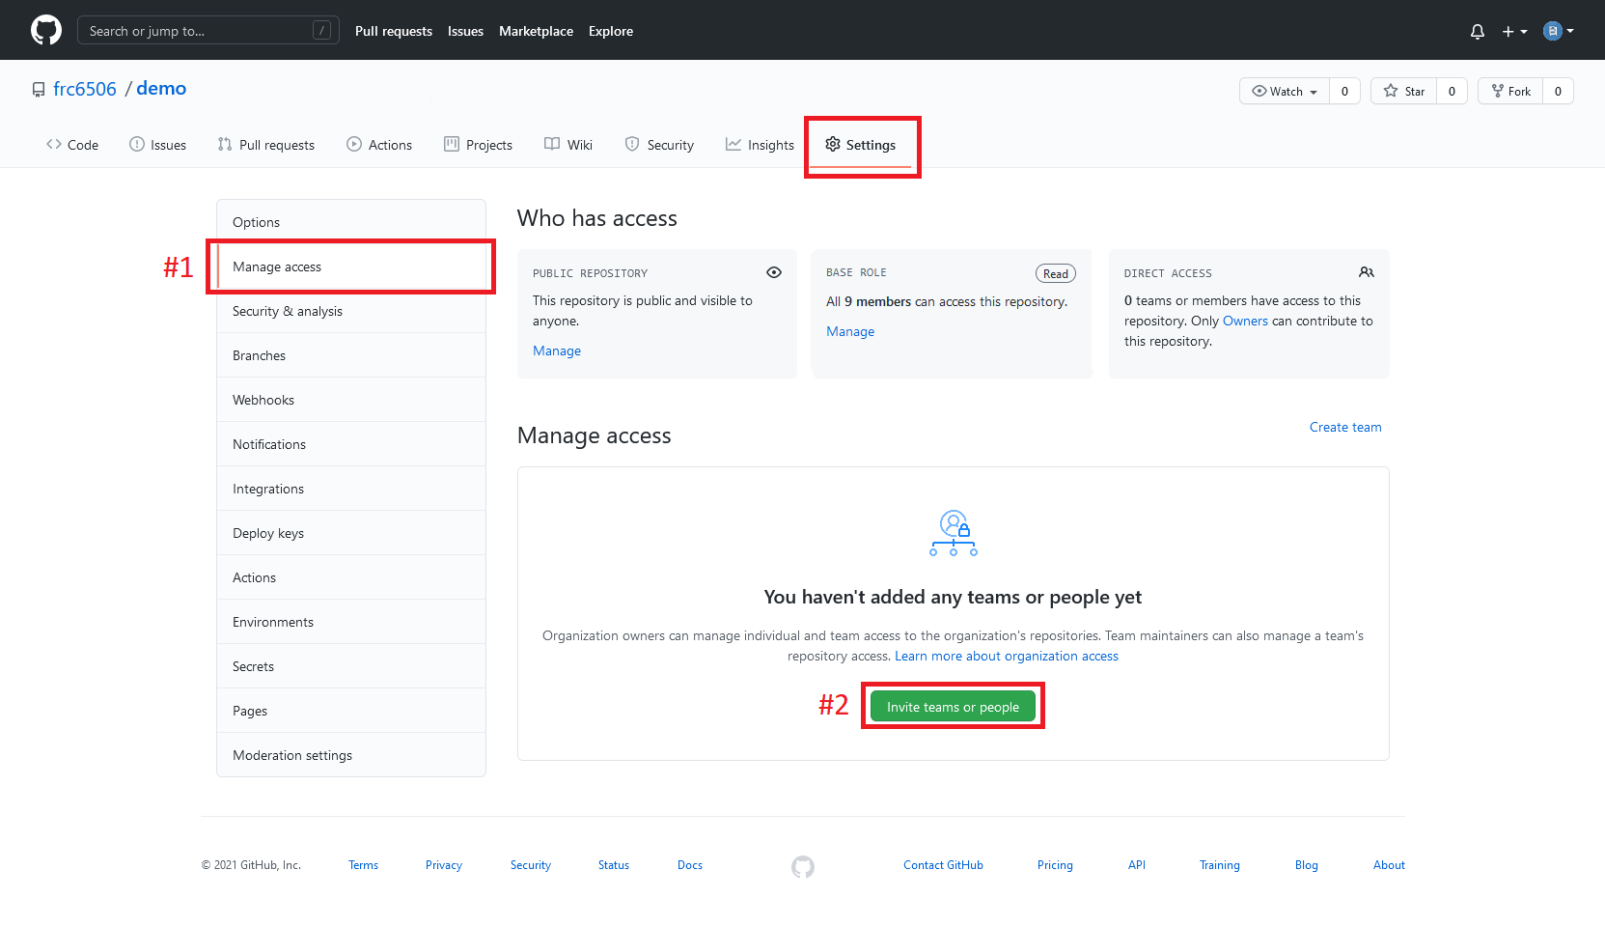Select Branches in sidebar

(351, 355)
